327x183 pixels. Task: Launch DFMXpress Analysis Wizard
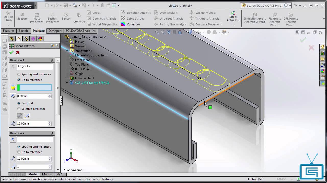(291, 20)
